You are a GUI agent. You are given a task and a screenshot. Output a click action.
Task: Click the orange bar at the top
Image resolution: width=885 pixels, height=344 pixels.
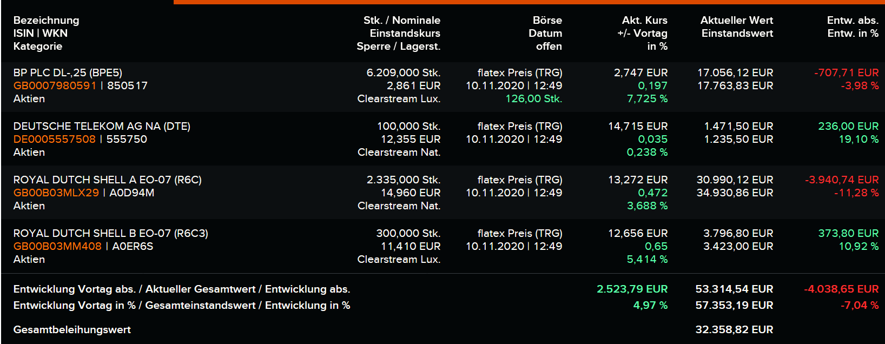tap(529, 2)
